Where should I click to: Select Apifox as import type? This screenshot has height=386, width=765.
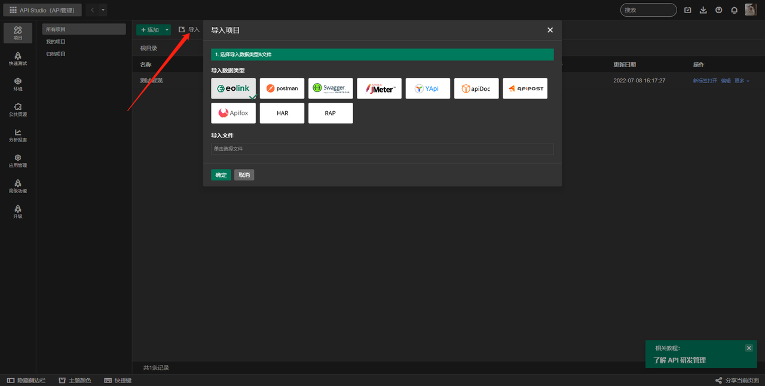(234, 113)
